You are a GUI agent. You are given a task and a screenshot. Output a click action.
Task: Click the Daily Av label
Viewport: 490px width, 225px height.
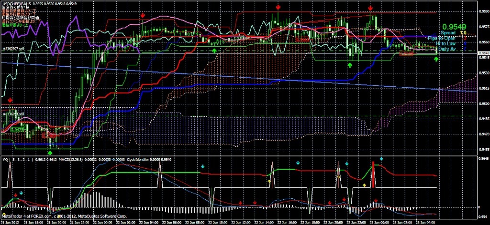[447, 49]
